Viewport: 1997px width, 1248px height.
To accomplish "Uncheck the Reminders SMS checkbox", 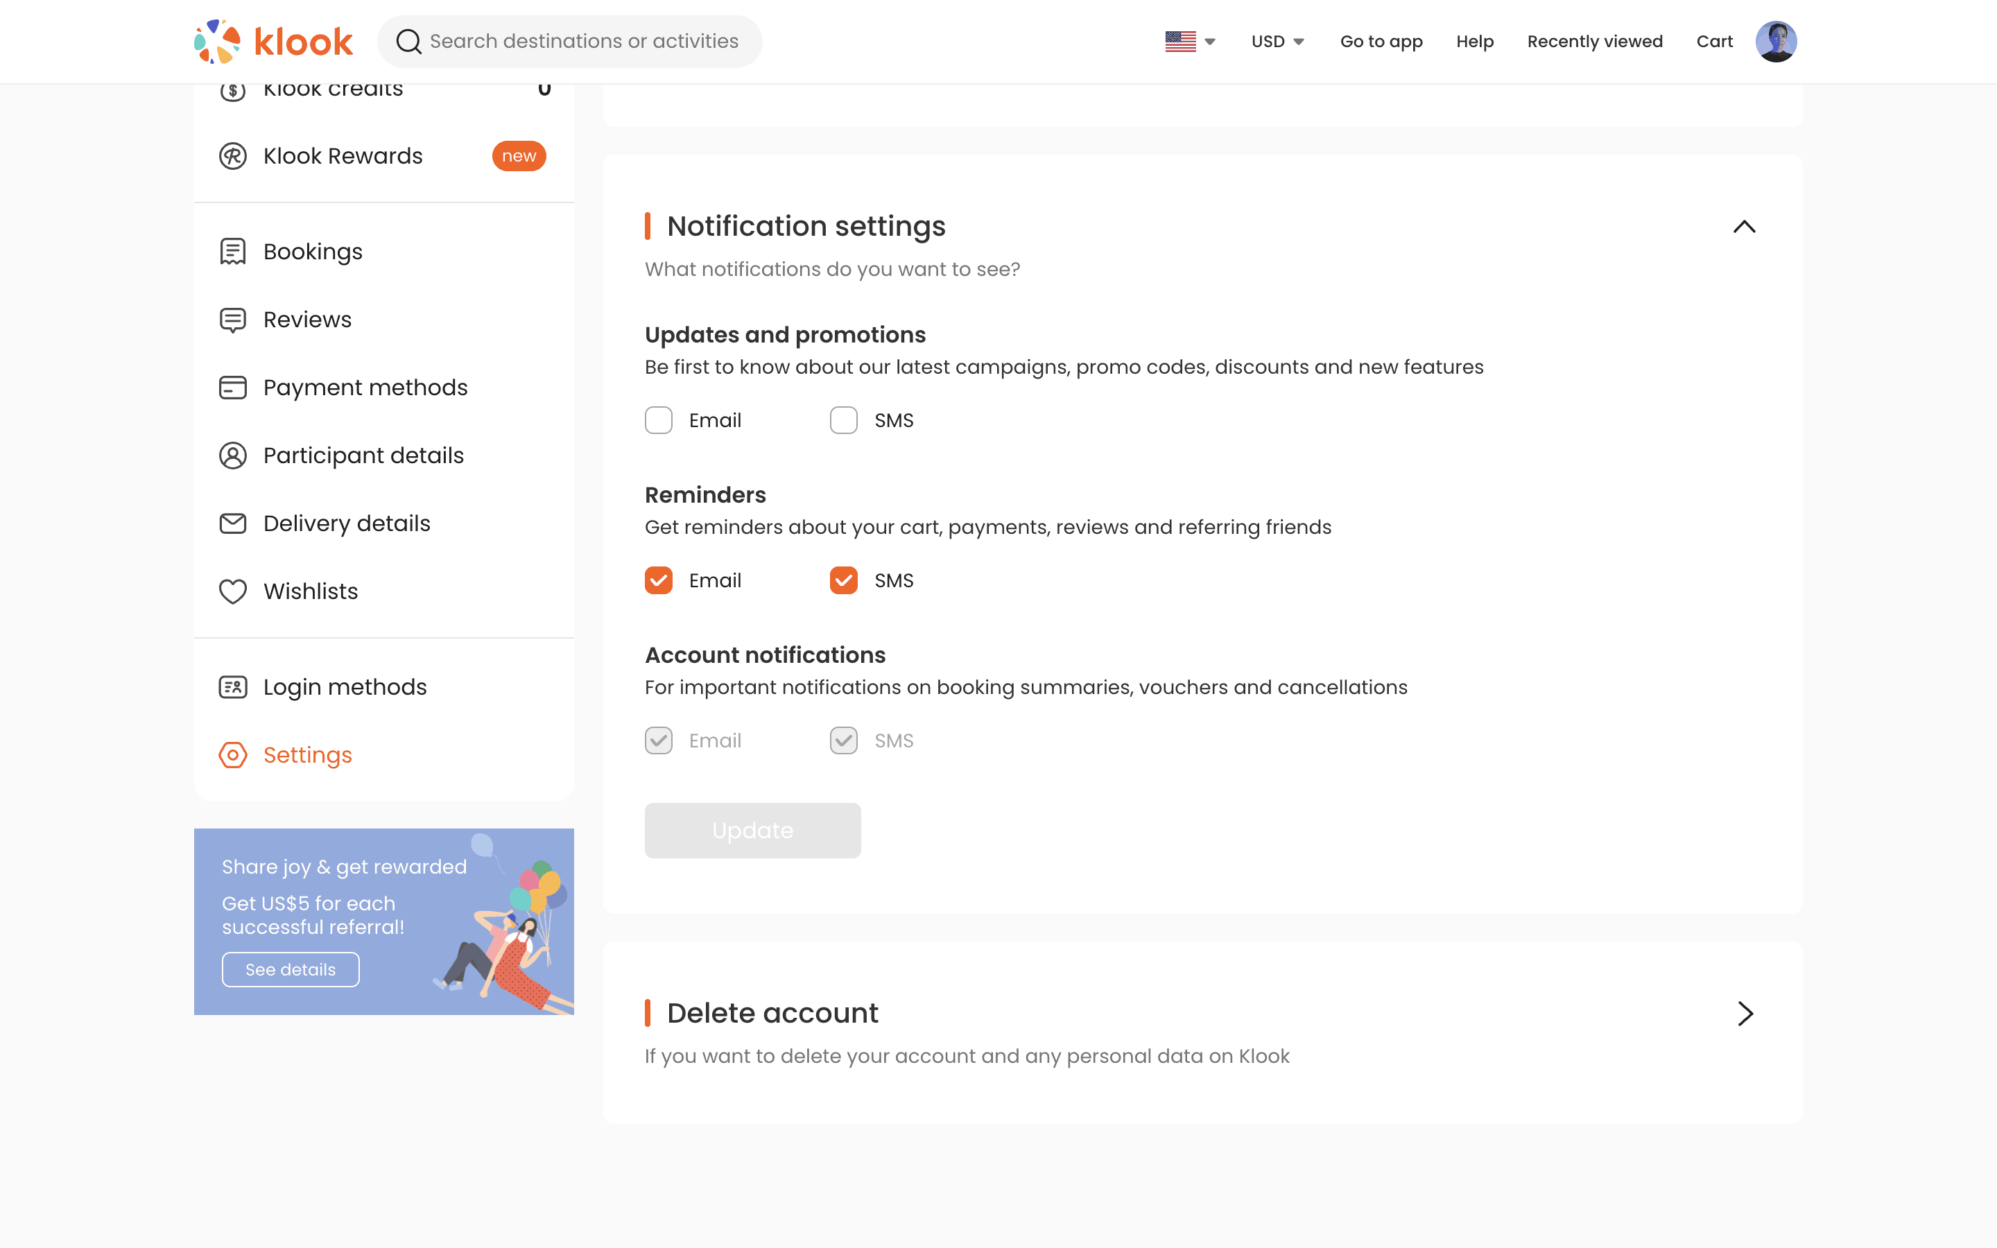I will tap(843, 580).
